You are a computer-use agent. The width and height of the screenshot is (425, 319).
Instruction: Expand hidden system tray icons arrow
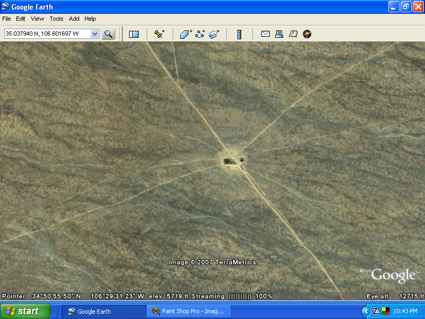coord(366,311)
